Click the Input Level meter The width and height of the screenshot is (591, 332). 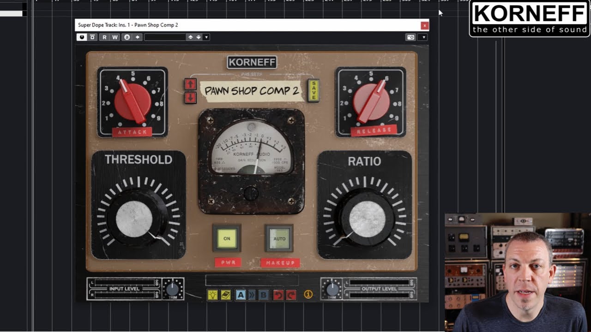coord(124,289)
